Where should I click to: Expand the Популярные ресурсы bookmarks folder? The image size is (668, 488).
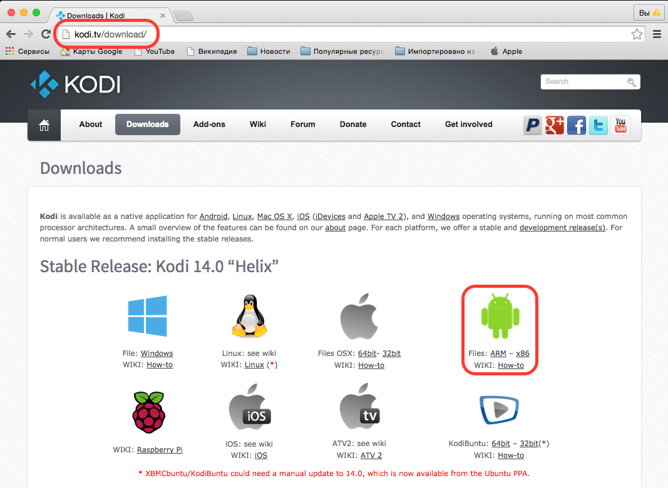pos(342,51)
